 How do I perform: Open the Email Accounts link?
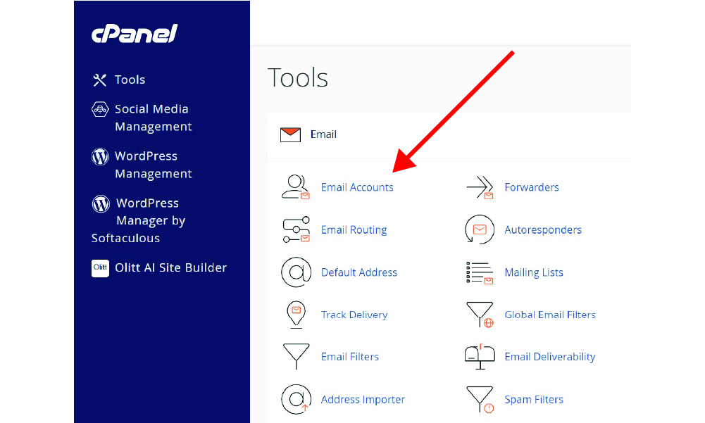pyautogui.click(x=357, y=187)
